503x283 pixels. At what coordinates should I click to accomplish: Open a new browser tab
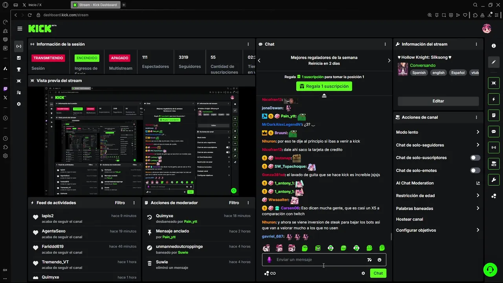pos(124,5)
